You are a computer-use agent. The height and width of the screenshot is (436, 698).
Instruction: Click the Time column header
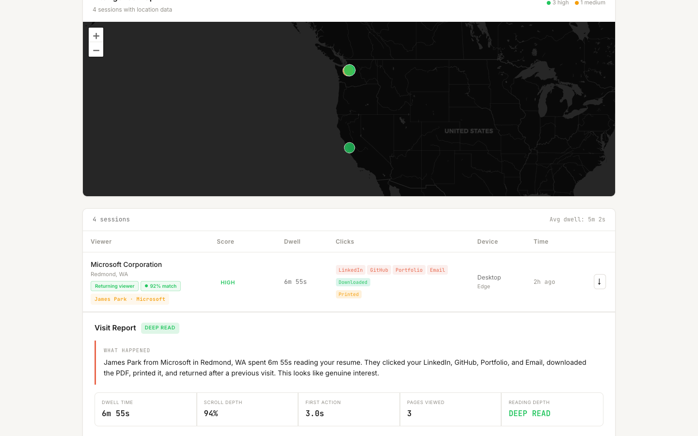[x=541, y=242]
